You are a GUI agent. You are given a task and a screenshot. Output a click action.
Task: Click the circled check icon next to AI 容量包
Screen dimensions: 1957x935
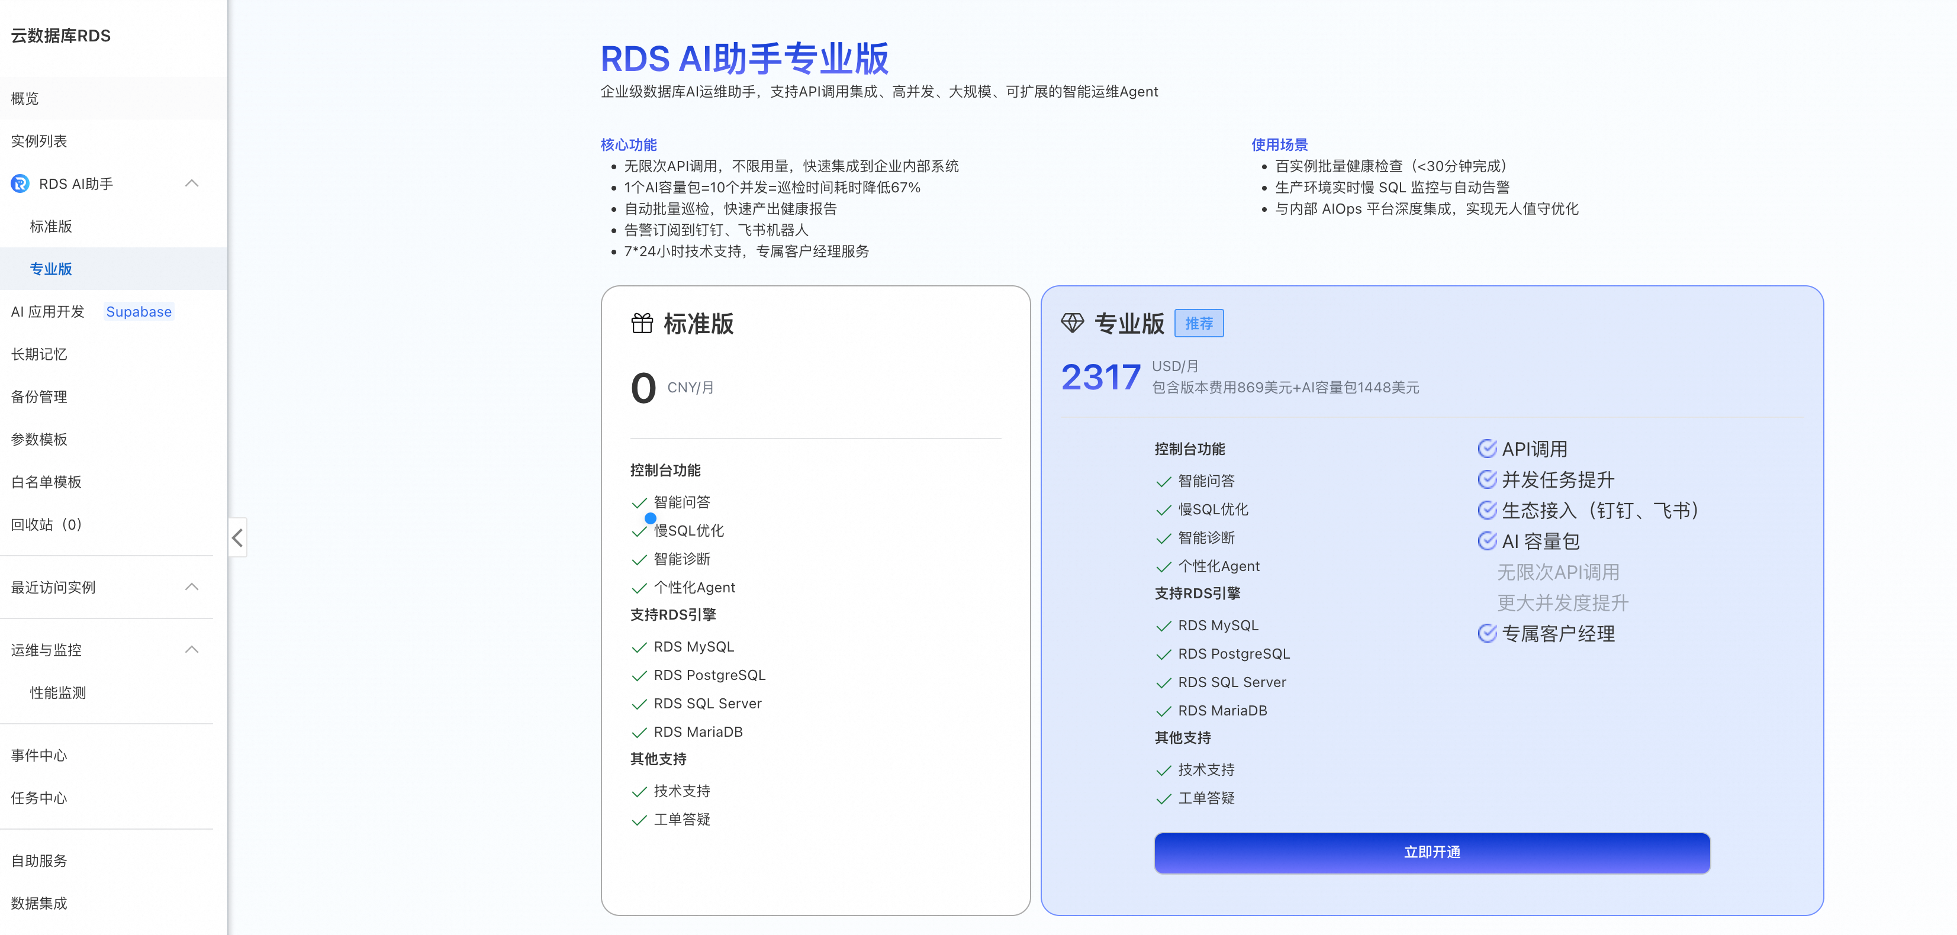pos(1487,541)
